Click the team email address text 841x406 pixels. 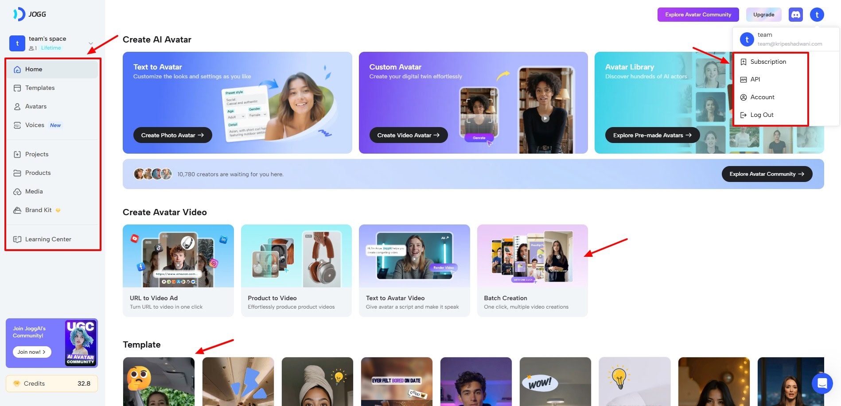click(790, 44)
